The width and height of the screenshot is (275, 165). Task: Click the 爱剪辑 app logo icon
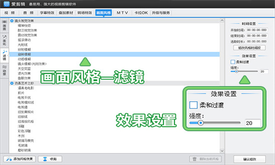point(6,4)
